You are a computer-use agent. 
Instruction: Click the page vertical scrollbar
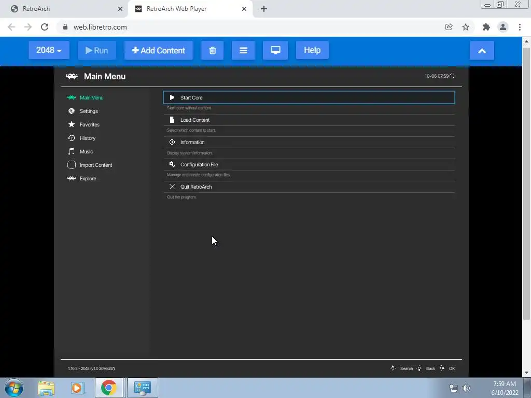coord(526,183)
